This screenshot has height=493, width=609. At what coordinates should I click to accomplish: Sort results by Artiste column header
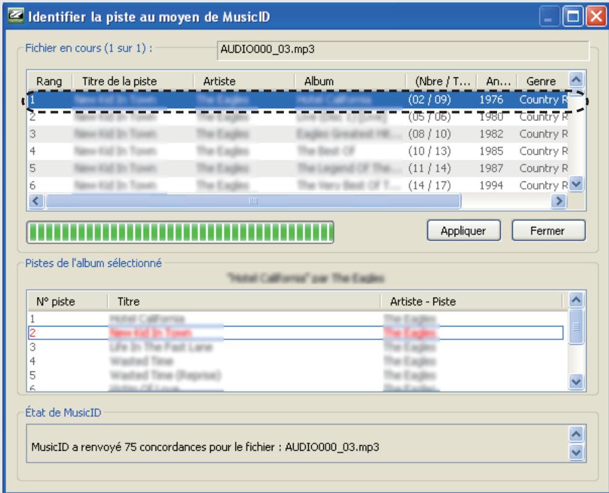pos(244,81)
